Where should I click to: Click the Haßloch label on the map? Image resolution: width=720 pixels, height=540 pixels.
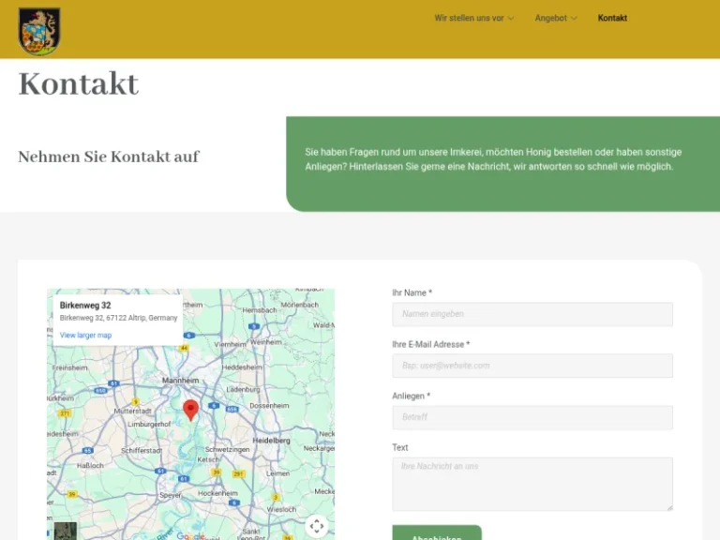pos(90,466)
